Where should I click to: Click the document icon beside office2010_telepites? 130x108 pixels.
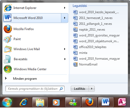75,47
